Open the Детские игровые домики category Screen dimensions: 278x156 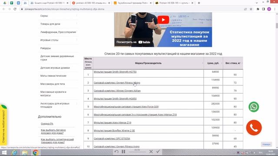click(x=55, y=68)
